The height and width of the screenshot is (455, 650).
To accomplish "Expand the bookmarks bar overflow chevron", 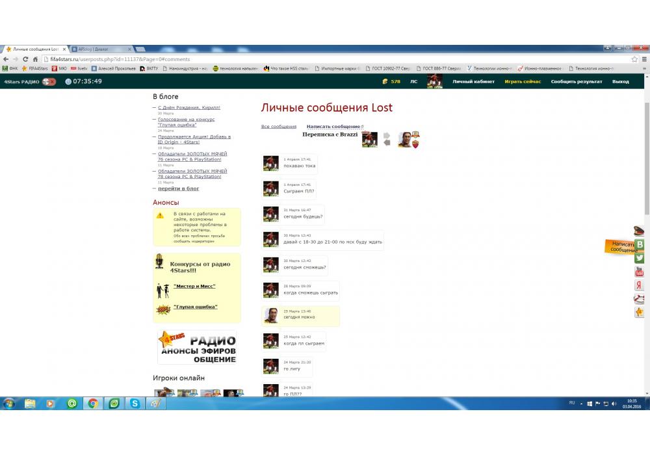I will (643, 68).
